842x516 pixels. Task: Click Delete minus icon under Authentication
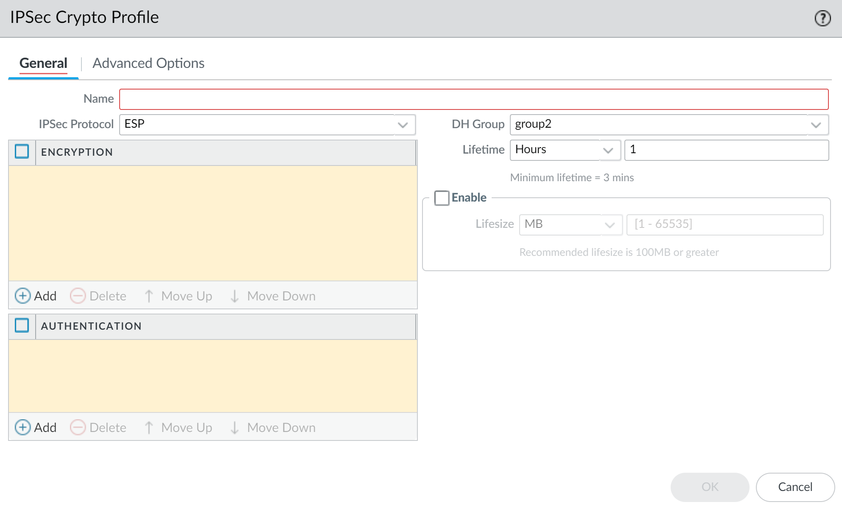pyautogui.click(x=78, y=427)
